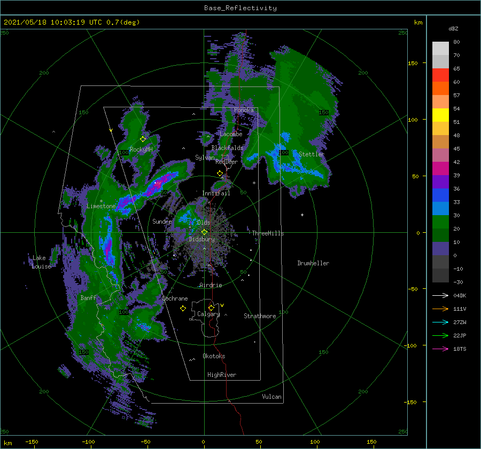The width and height of the screenshot is (481, 449).
Task: Click the -30 value on dBZ scale
Action: (x=458, y=282)
